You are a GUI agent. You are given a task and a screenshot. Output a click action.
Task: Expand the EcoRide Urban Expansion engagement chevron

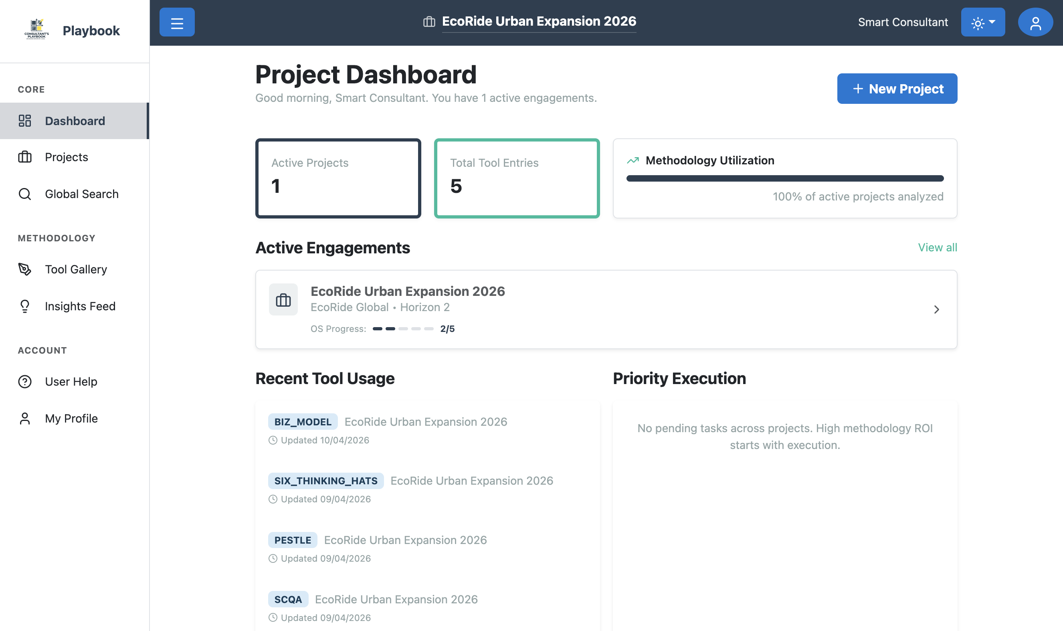point(937,309)
